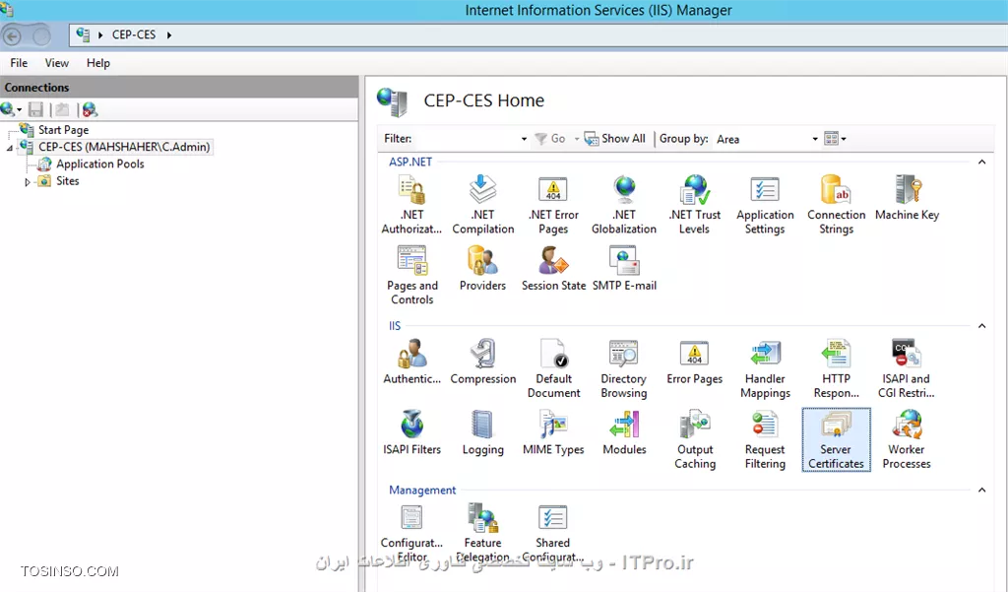Open ISAPI Filters feature
This screenshot has width=1008, height=592.
[x=412, y=433]
